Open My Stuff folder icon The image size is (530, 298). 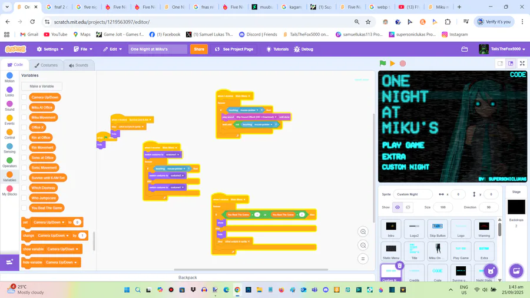click(465, 49)
